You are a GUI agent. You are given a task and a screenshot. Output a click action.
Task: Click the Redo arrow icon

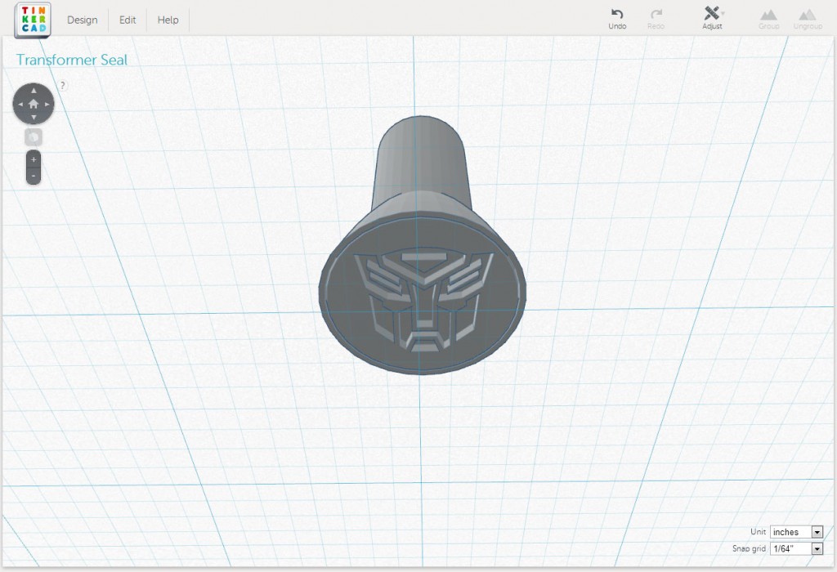[656, 15]
